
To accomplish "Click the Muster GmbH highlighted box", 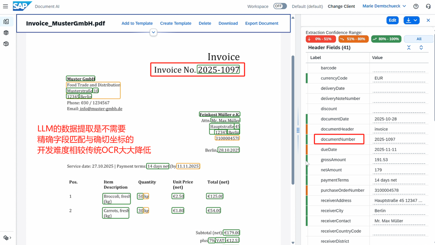I will 81,79.
